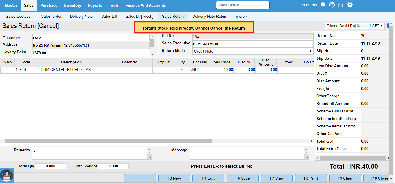
Task: Go to Sales Order tab
Action: click(51, 16)
